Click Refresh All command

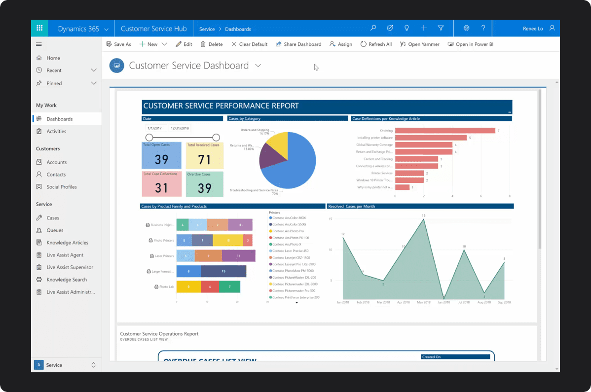coord(376,44)
